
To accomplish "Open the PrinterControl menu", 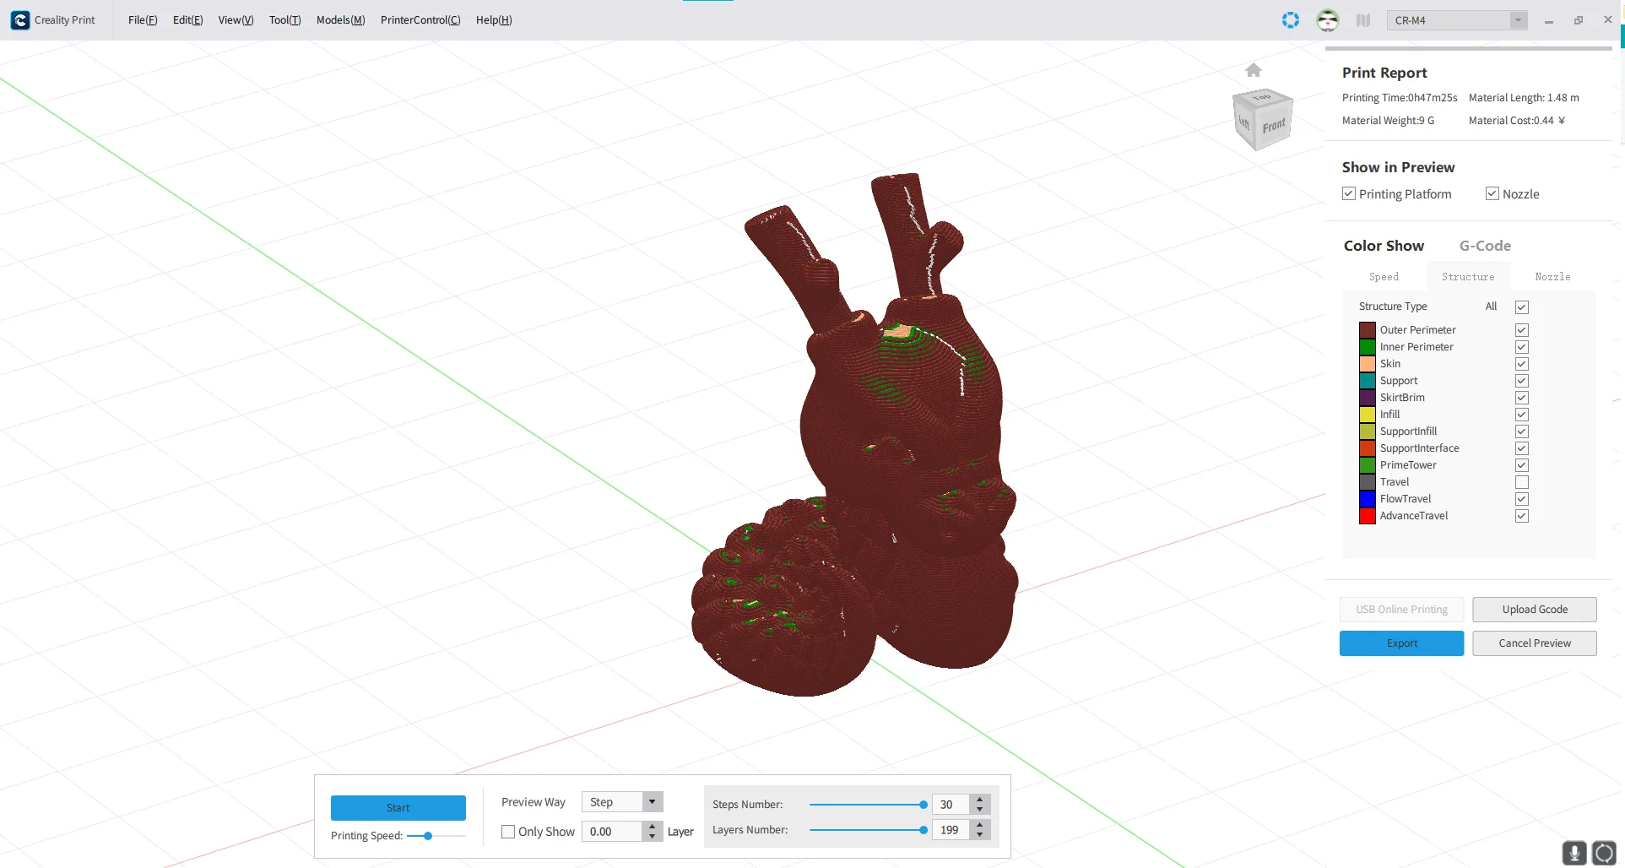I will [x=420, y=20].
